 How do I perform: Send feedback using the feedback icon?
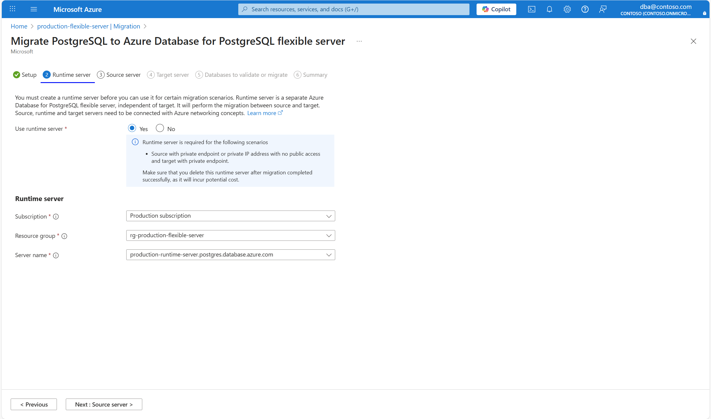603,9
